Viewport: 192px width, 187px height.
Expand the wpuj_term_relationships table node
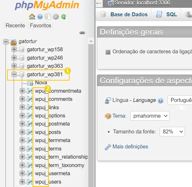(22, 157)
